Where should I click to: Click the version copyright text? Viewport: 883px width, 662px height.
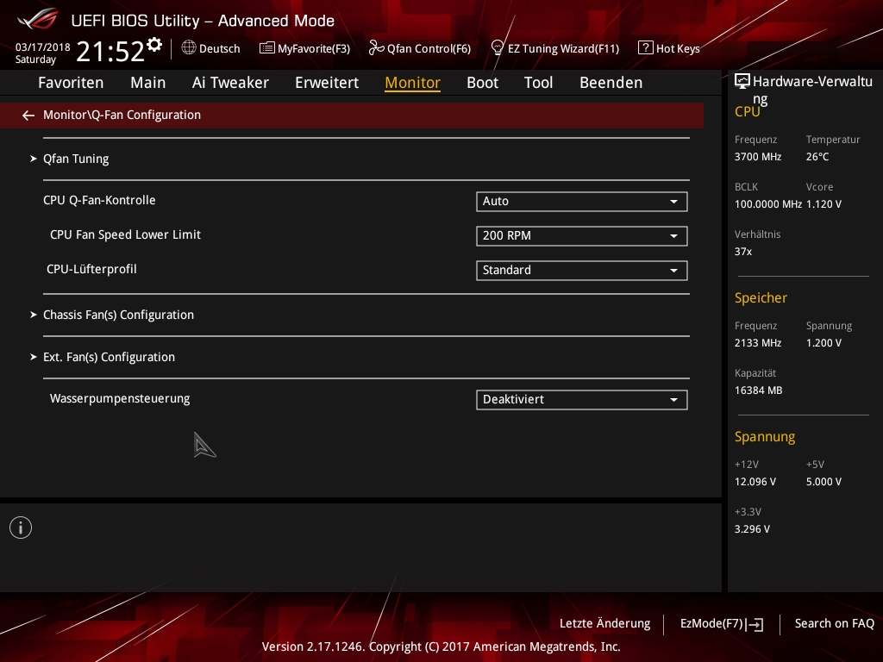pyautogui.click(x=441, y=646)
